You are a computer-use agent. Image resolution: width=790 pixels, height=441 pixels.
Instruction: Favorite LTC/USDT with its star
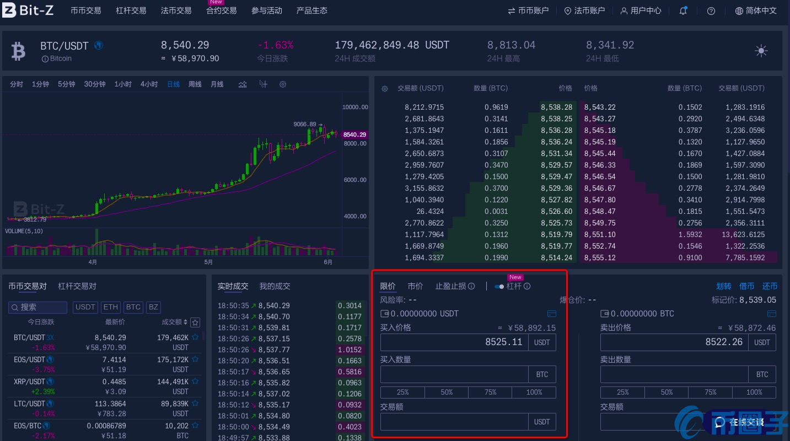[x=195, y=403]
